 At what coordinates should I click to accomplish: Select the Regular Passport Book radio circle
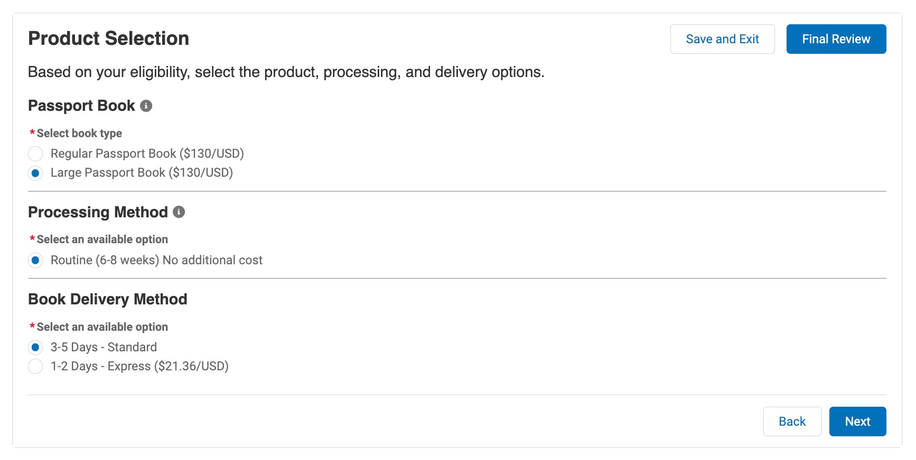click(35, 154)
